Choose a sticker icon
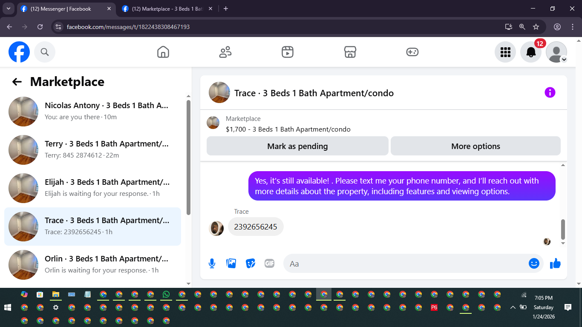582x327 pixels. pos(251,264)
